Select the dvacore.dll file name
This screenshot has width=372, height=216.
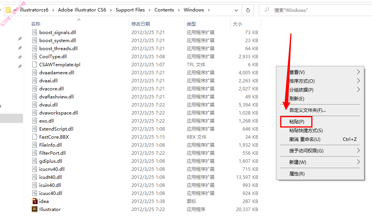(51, 89)
